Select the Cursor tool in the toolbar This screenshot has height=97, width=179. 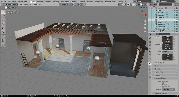[3, 16]
